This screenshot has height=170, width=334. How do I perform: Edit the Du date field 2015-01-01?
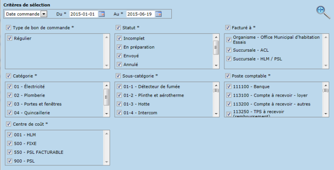(x=83, y=14)
